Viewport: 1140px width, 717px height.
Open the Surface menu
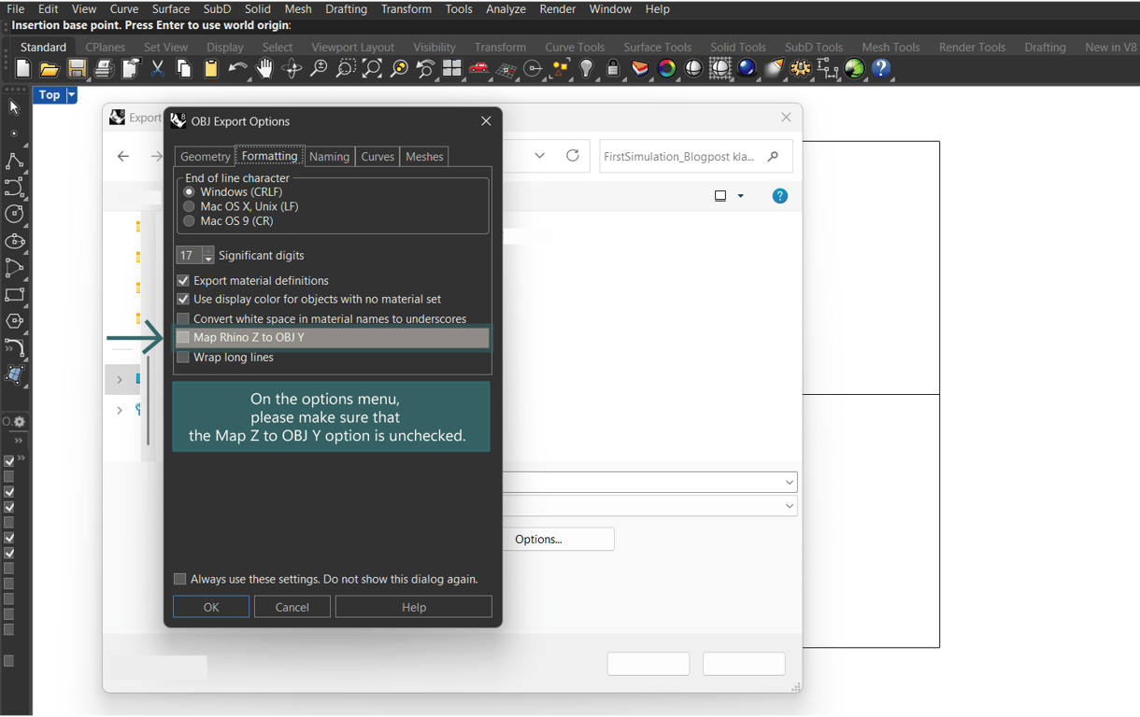coord(170,8)
